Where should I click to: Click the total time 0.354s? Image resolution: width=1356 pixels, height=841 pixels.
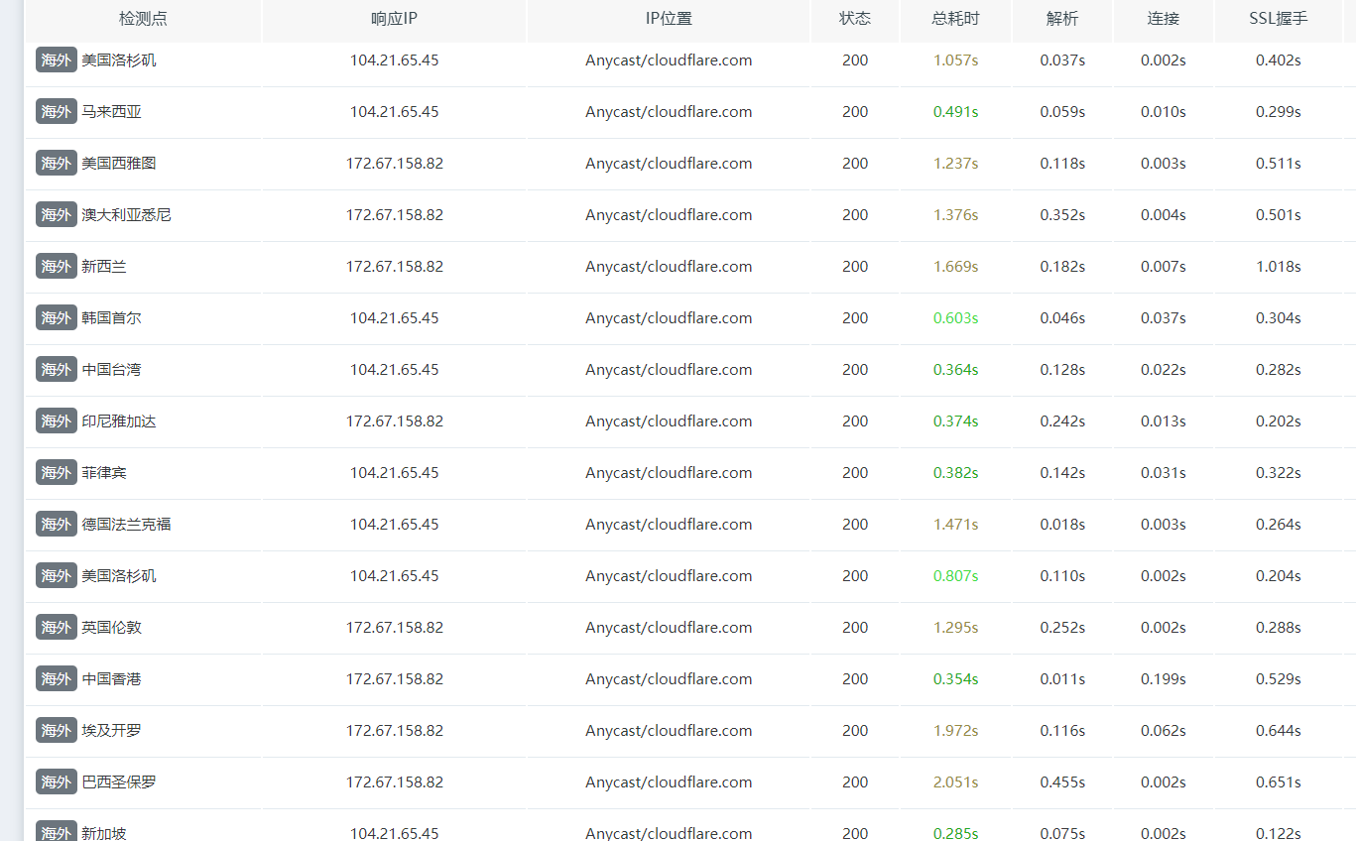tap(955, 679)
